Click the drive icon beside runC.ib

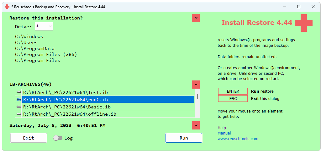click(x=19, y=100)
